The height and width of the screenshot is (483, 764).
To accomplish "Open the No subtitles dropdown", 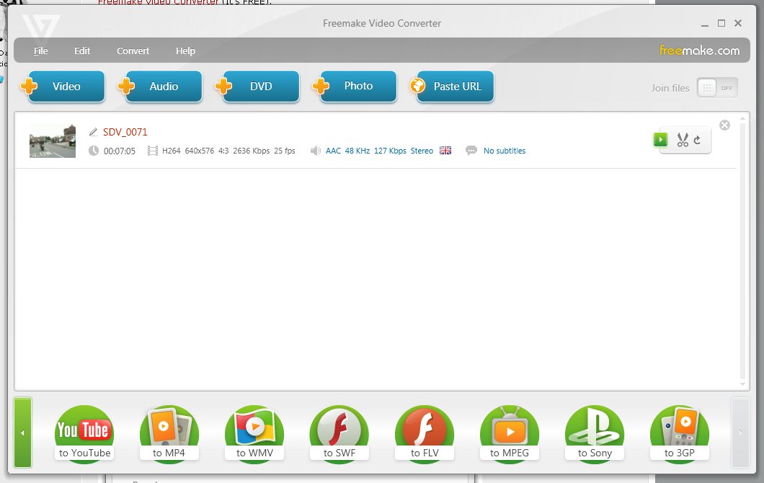I will tap(505, 151).
